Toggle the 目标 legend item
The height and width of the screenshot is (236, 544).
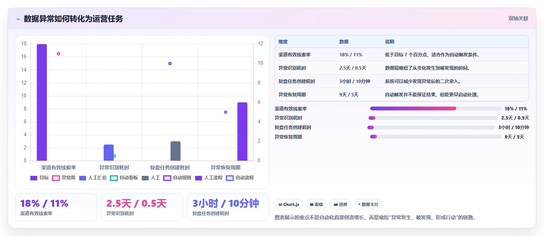point(40,178)
